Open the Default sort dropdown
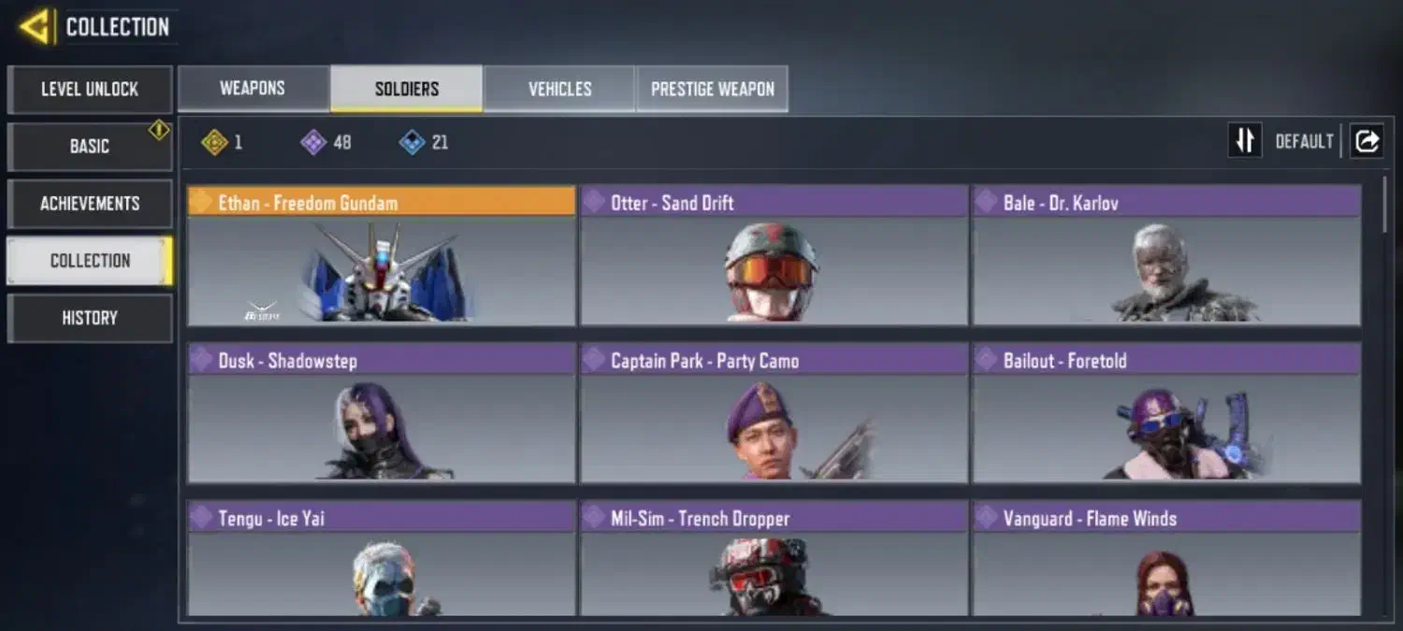Viewport: 1403px width, 631px height. 1304,141
